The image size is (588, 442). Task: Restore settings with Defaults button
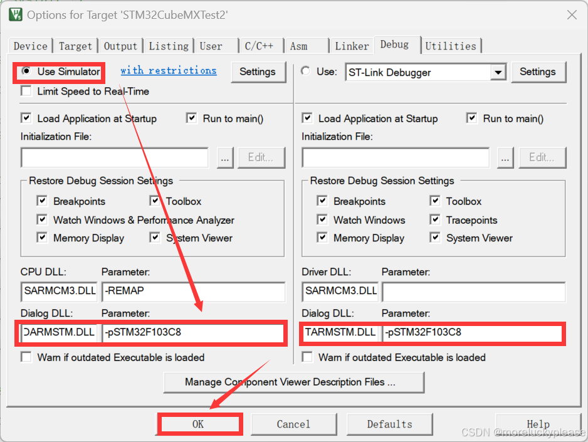pyautogui.click(x=390, y=424)
